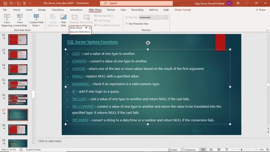Image resolution: width=270 pixels, height=152 pixels.
Task: Switch to the Home tab
Action: pyautogui.click(x=16, y=10)
